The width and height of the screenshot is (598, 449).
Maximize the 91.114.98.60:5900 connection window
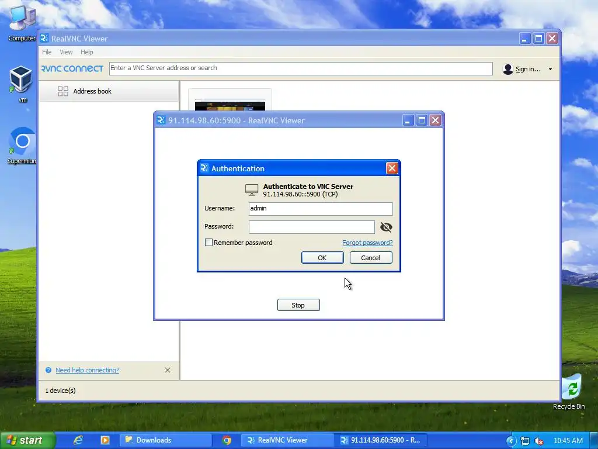click(x=422, y=120)
